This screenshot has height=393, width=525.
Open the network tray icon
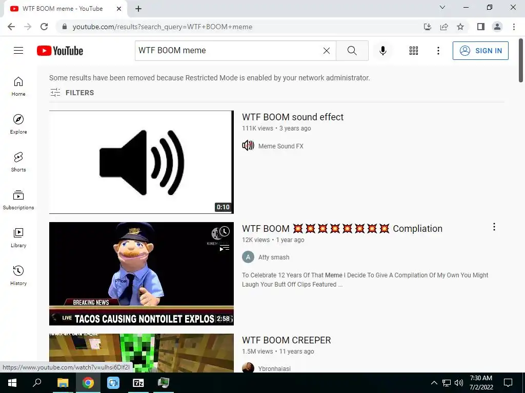[447, 383]
